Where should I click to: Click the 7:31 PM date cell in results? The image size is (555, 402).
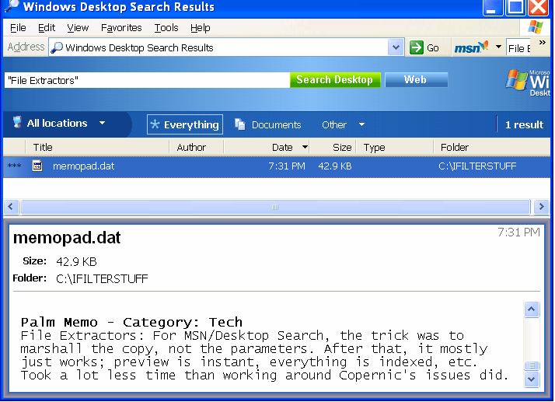click(x=287, y=166)
